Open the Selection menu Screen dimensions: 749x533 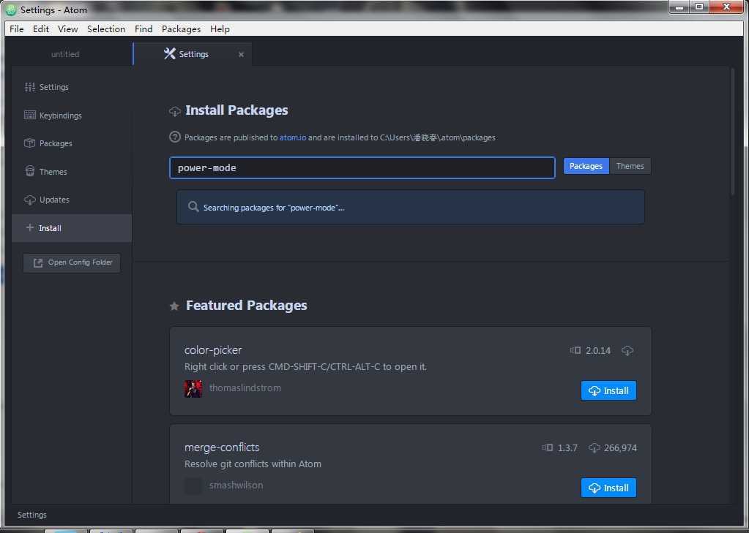106,29
